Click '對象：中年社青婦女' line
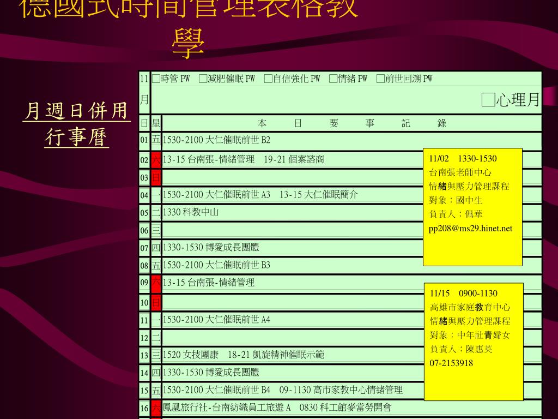This screenshot has height=419, width=558. pos(470,336)
